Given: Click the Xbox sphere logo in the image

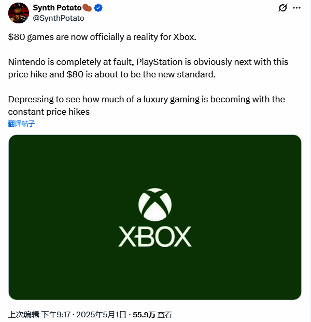Looking at the screenshot, I should coord(155,203).
